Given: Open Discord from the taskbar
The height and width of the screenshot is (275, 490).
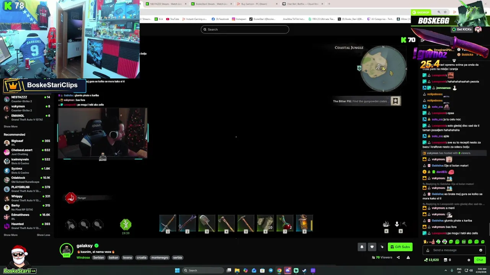Looking at the screenshot, I should (287, 270).
